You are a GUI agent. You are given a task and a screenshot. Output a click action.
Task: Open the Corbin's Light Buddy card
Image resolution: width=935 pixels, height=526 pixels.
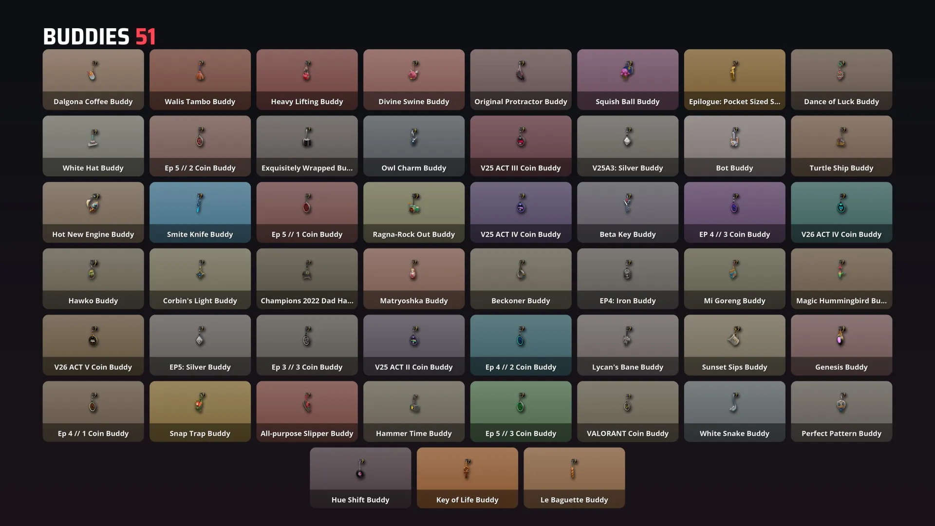pyautogui.click(x=200, y=279)
